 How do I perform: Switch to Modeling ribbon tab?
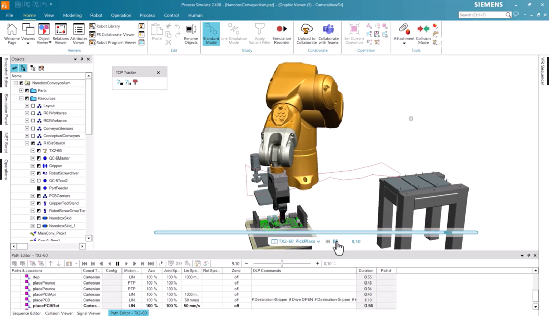coord(72,15)
